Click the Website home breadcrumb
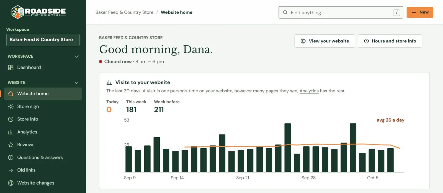 (177, 12)
